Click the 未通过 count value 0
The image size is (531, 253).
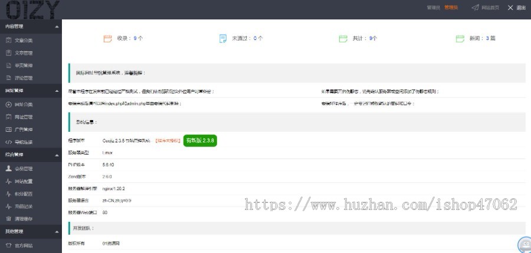click(255, 38)
